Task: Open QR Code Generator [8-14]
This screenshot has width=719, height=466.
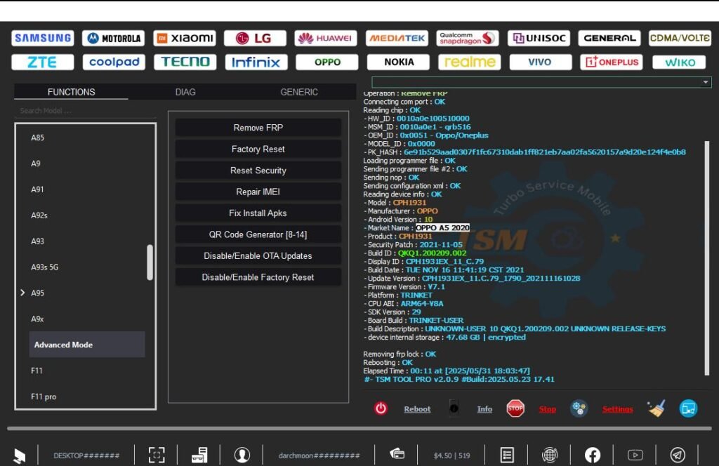Action: click(x=258, y=234)
